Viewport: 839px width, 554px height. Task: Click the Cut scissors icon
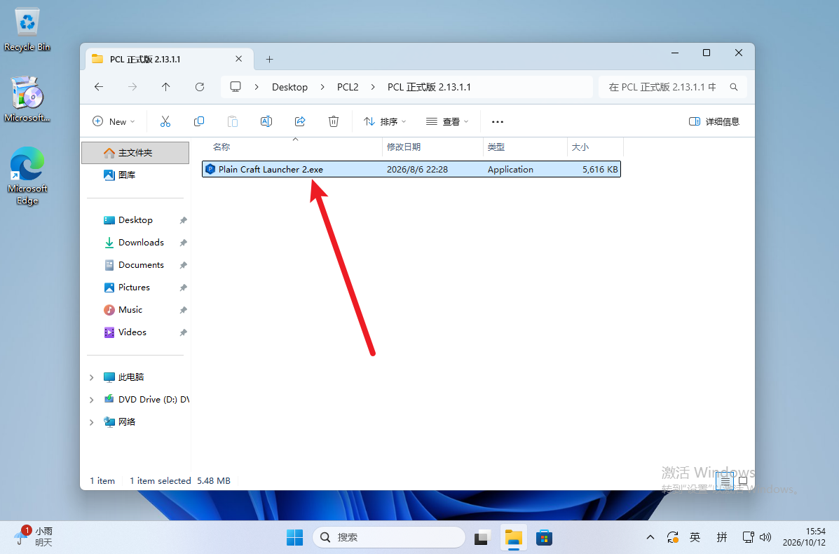coord(165,121)
